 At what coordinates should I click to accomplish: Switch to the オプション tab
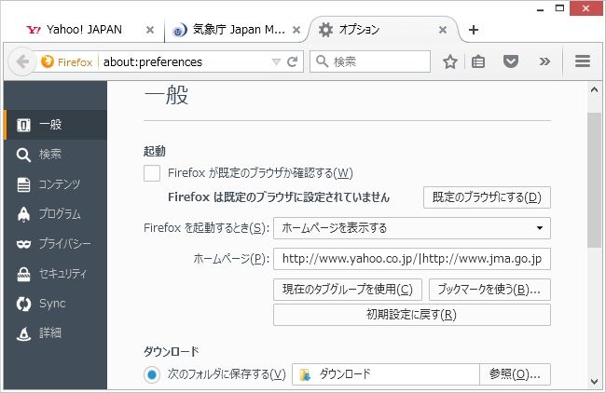[359, 30]
